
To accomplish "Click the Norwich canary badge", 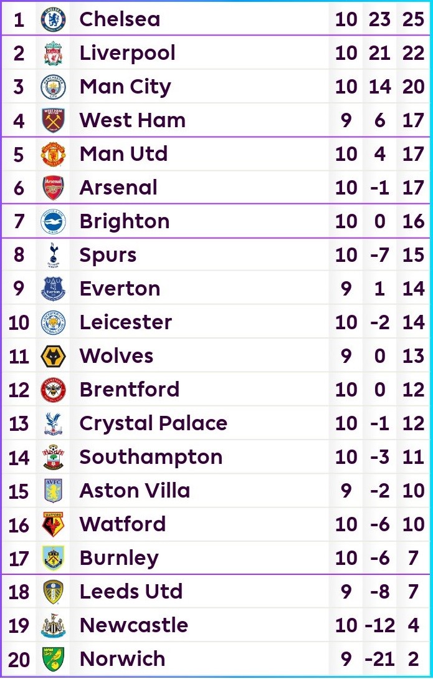I will click(53, 660).
